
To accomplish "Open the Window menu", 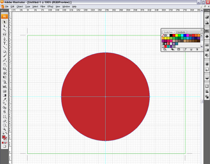I will [x=66, y=6].
